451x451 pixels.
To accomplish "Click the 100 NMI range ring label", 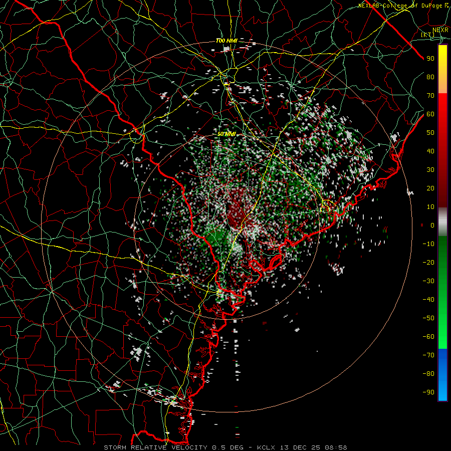I will coord(227,41).
